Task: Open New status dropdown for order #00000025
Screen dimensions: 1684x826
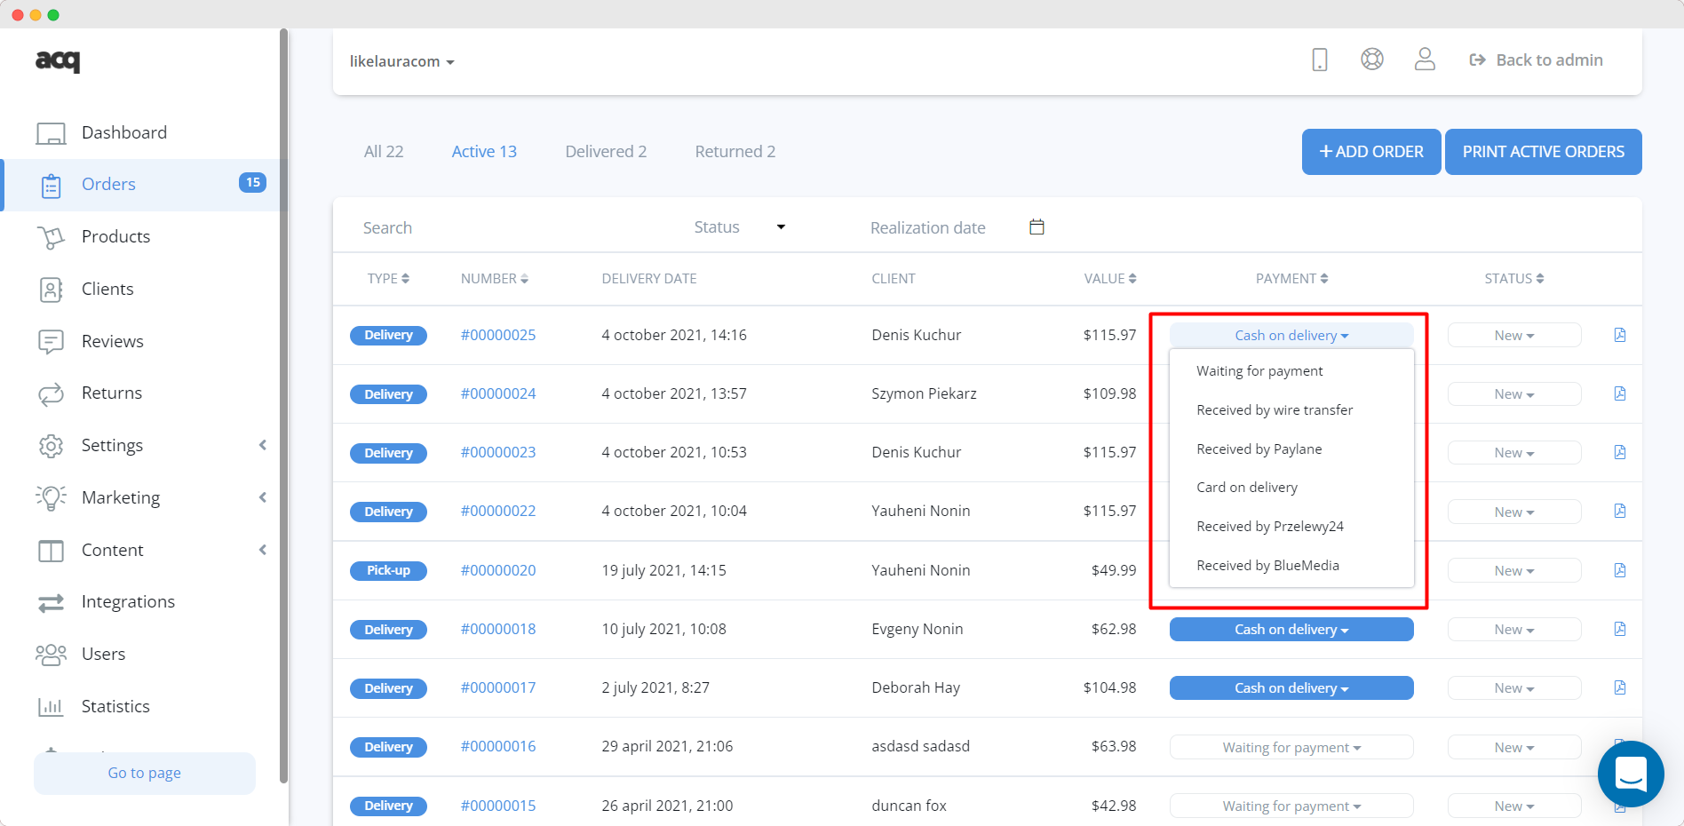Action: 1514,335
